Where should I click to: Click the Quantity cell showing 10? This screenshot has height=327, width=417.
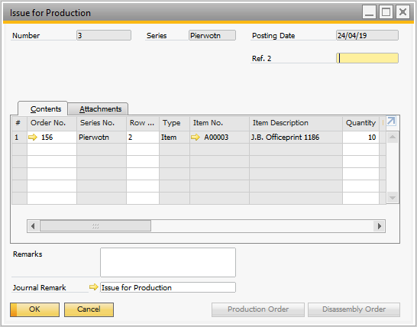[361, 138]
